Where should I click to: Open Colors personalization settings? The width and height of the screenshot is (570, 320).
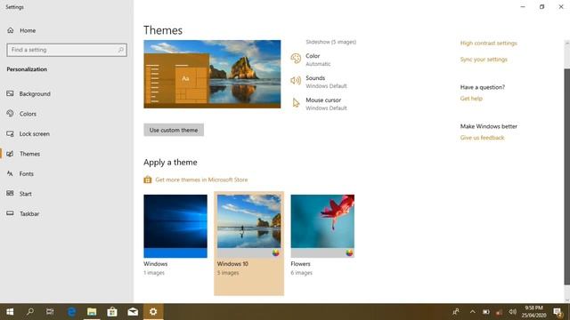(x=28, y=114)
